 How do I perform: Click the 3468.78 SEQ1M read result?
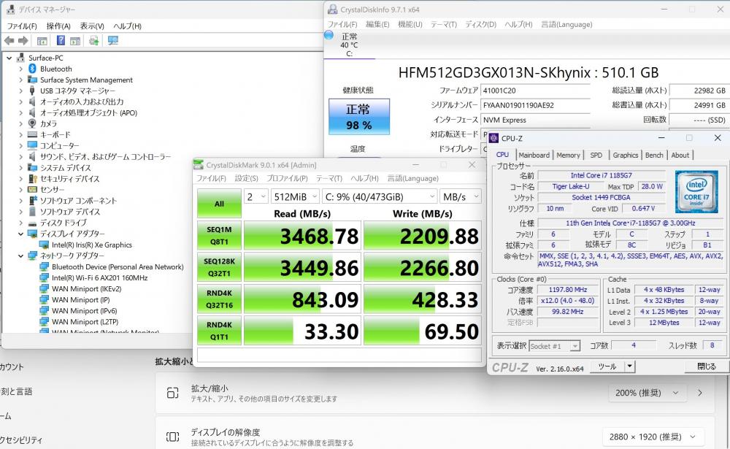303,236
